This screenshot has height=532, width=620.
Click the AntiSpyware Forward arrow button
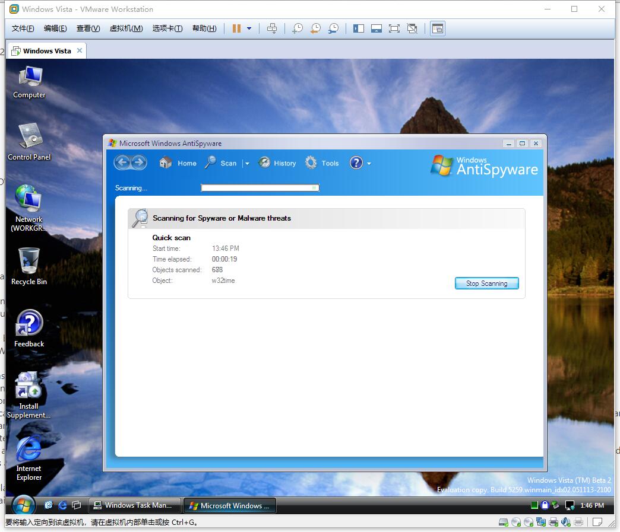coord(139,163)
